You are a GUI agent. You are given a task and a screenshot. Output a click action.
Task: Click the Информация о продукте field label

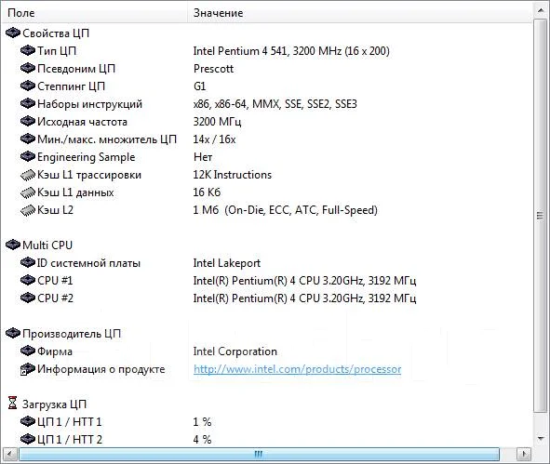click(x=101, y=369)
